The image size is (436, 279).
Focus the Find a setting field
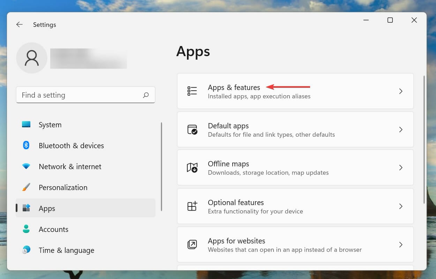click(85, 95)
